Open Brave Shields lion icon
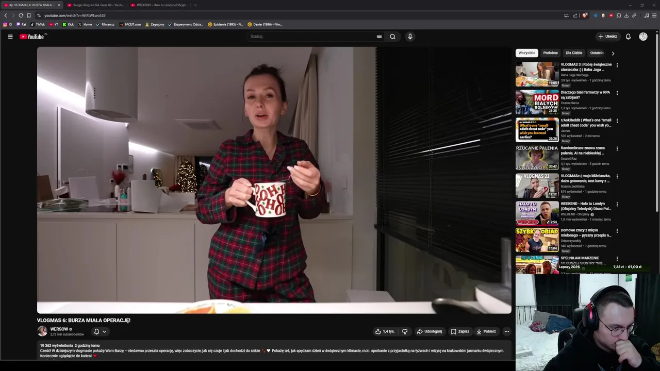 coord(584,15)
